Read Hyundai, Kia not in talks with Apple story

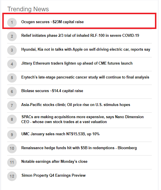86,50
